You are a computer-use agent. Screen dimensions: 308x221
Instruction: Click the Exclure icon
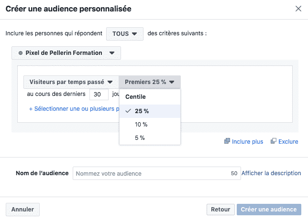tap(273, 141)
